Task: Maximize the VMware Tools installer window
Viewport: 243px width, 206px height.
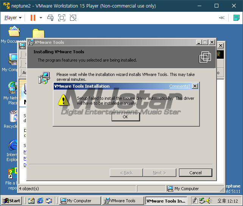Action: pos(205,42)
